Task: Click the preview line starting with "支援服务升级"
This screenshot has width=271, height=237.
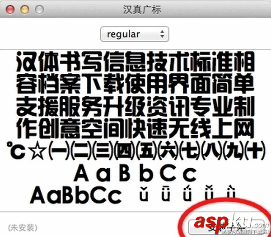Action: [135, 106]
